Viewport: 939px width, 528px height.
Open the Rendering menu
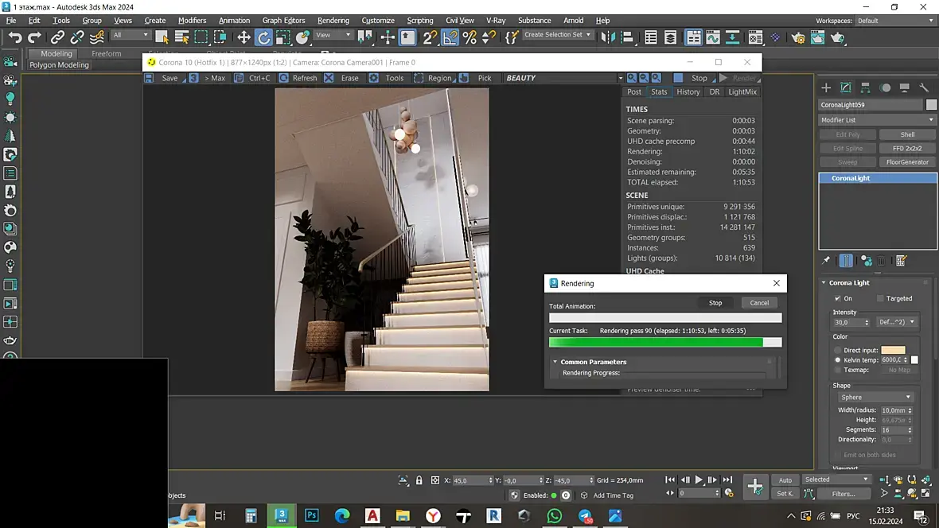point(333,20)
